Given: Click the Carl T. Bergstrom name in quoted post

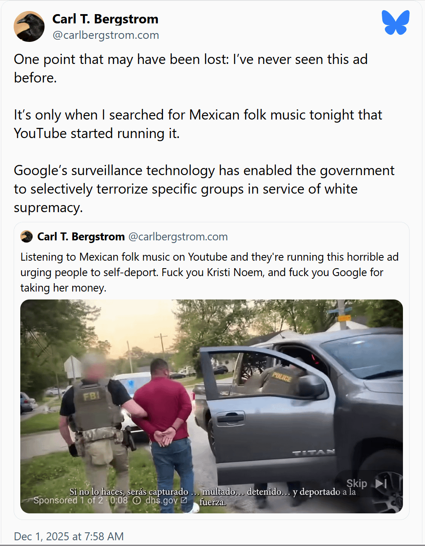Looking at the screenshot, I should (x=81, y=237).
